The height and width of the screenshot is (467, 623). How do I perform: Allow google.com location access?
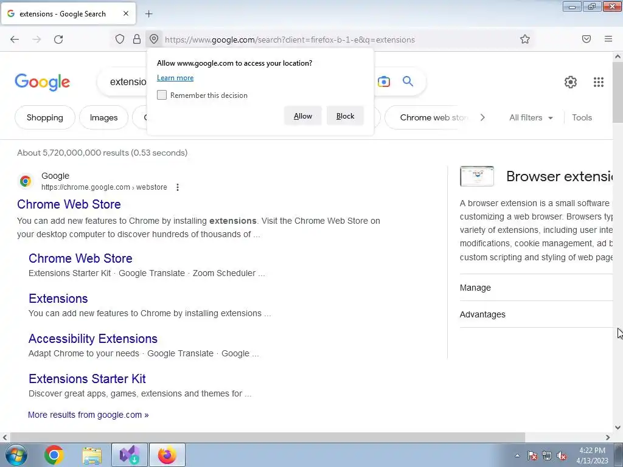click(303, 116)
